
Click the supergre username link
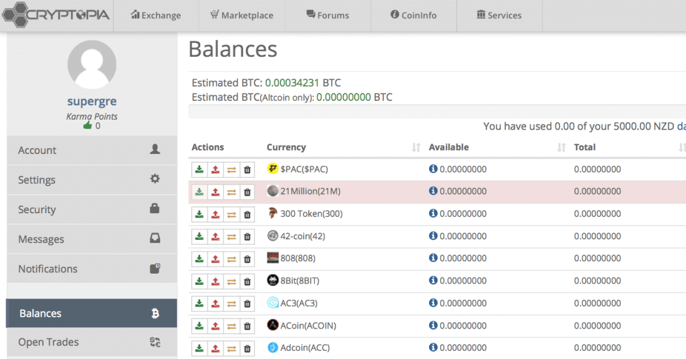point(92,101)
